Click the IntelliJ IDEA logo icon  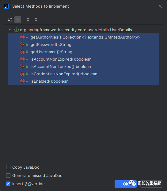[6, 6]
